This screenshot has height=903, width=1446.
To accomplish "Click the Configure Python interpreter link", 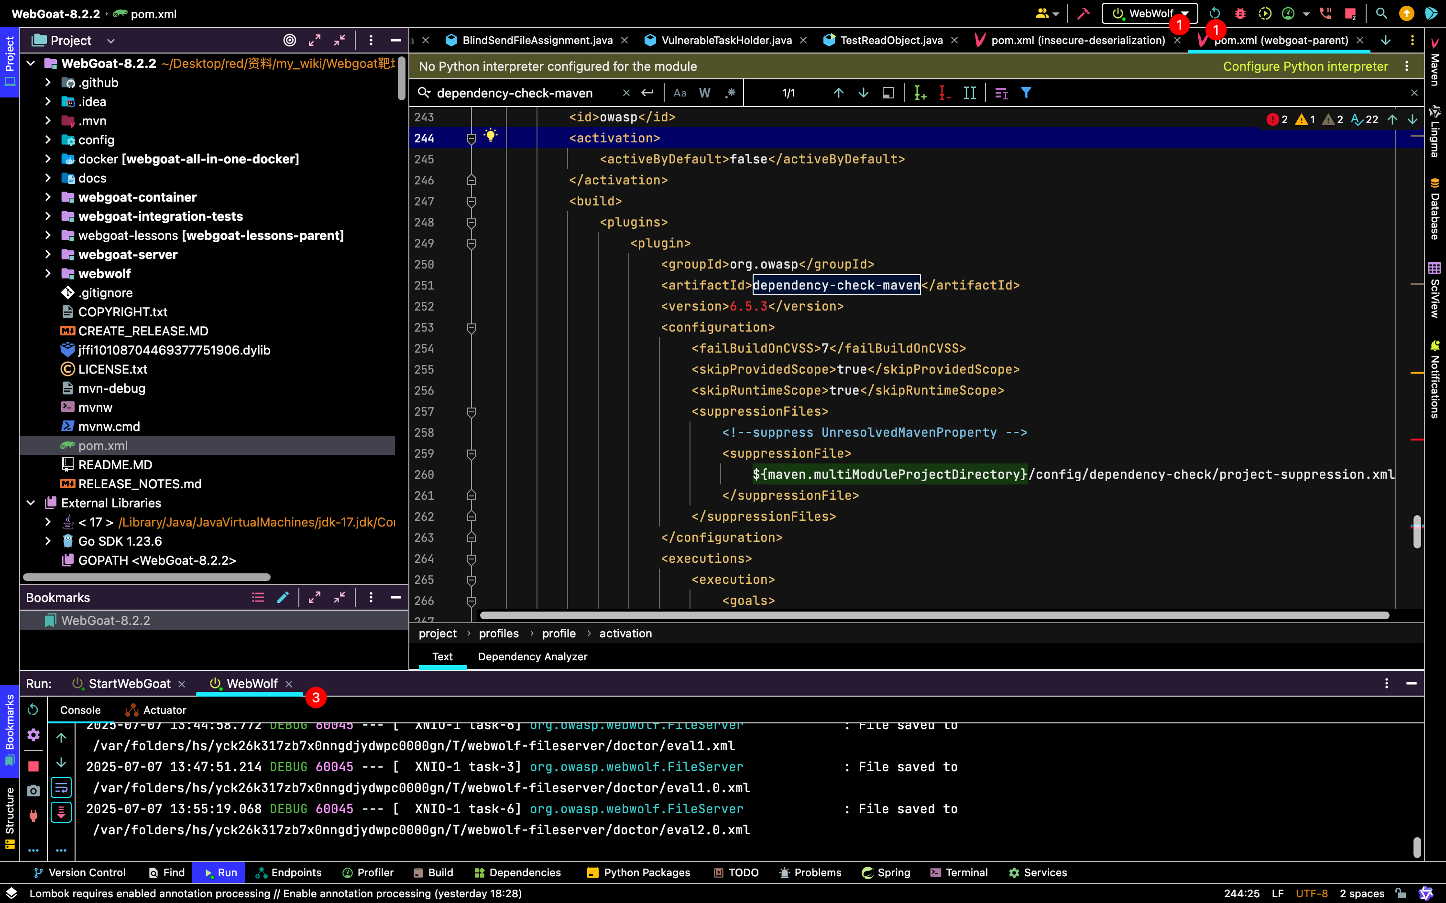I will (x=1305, y=66).
